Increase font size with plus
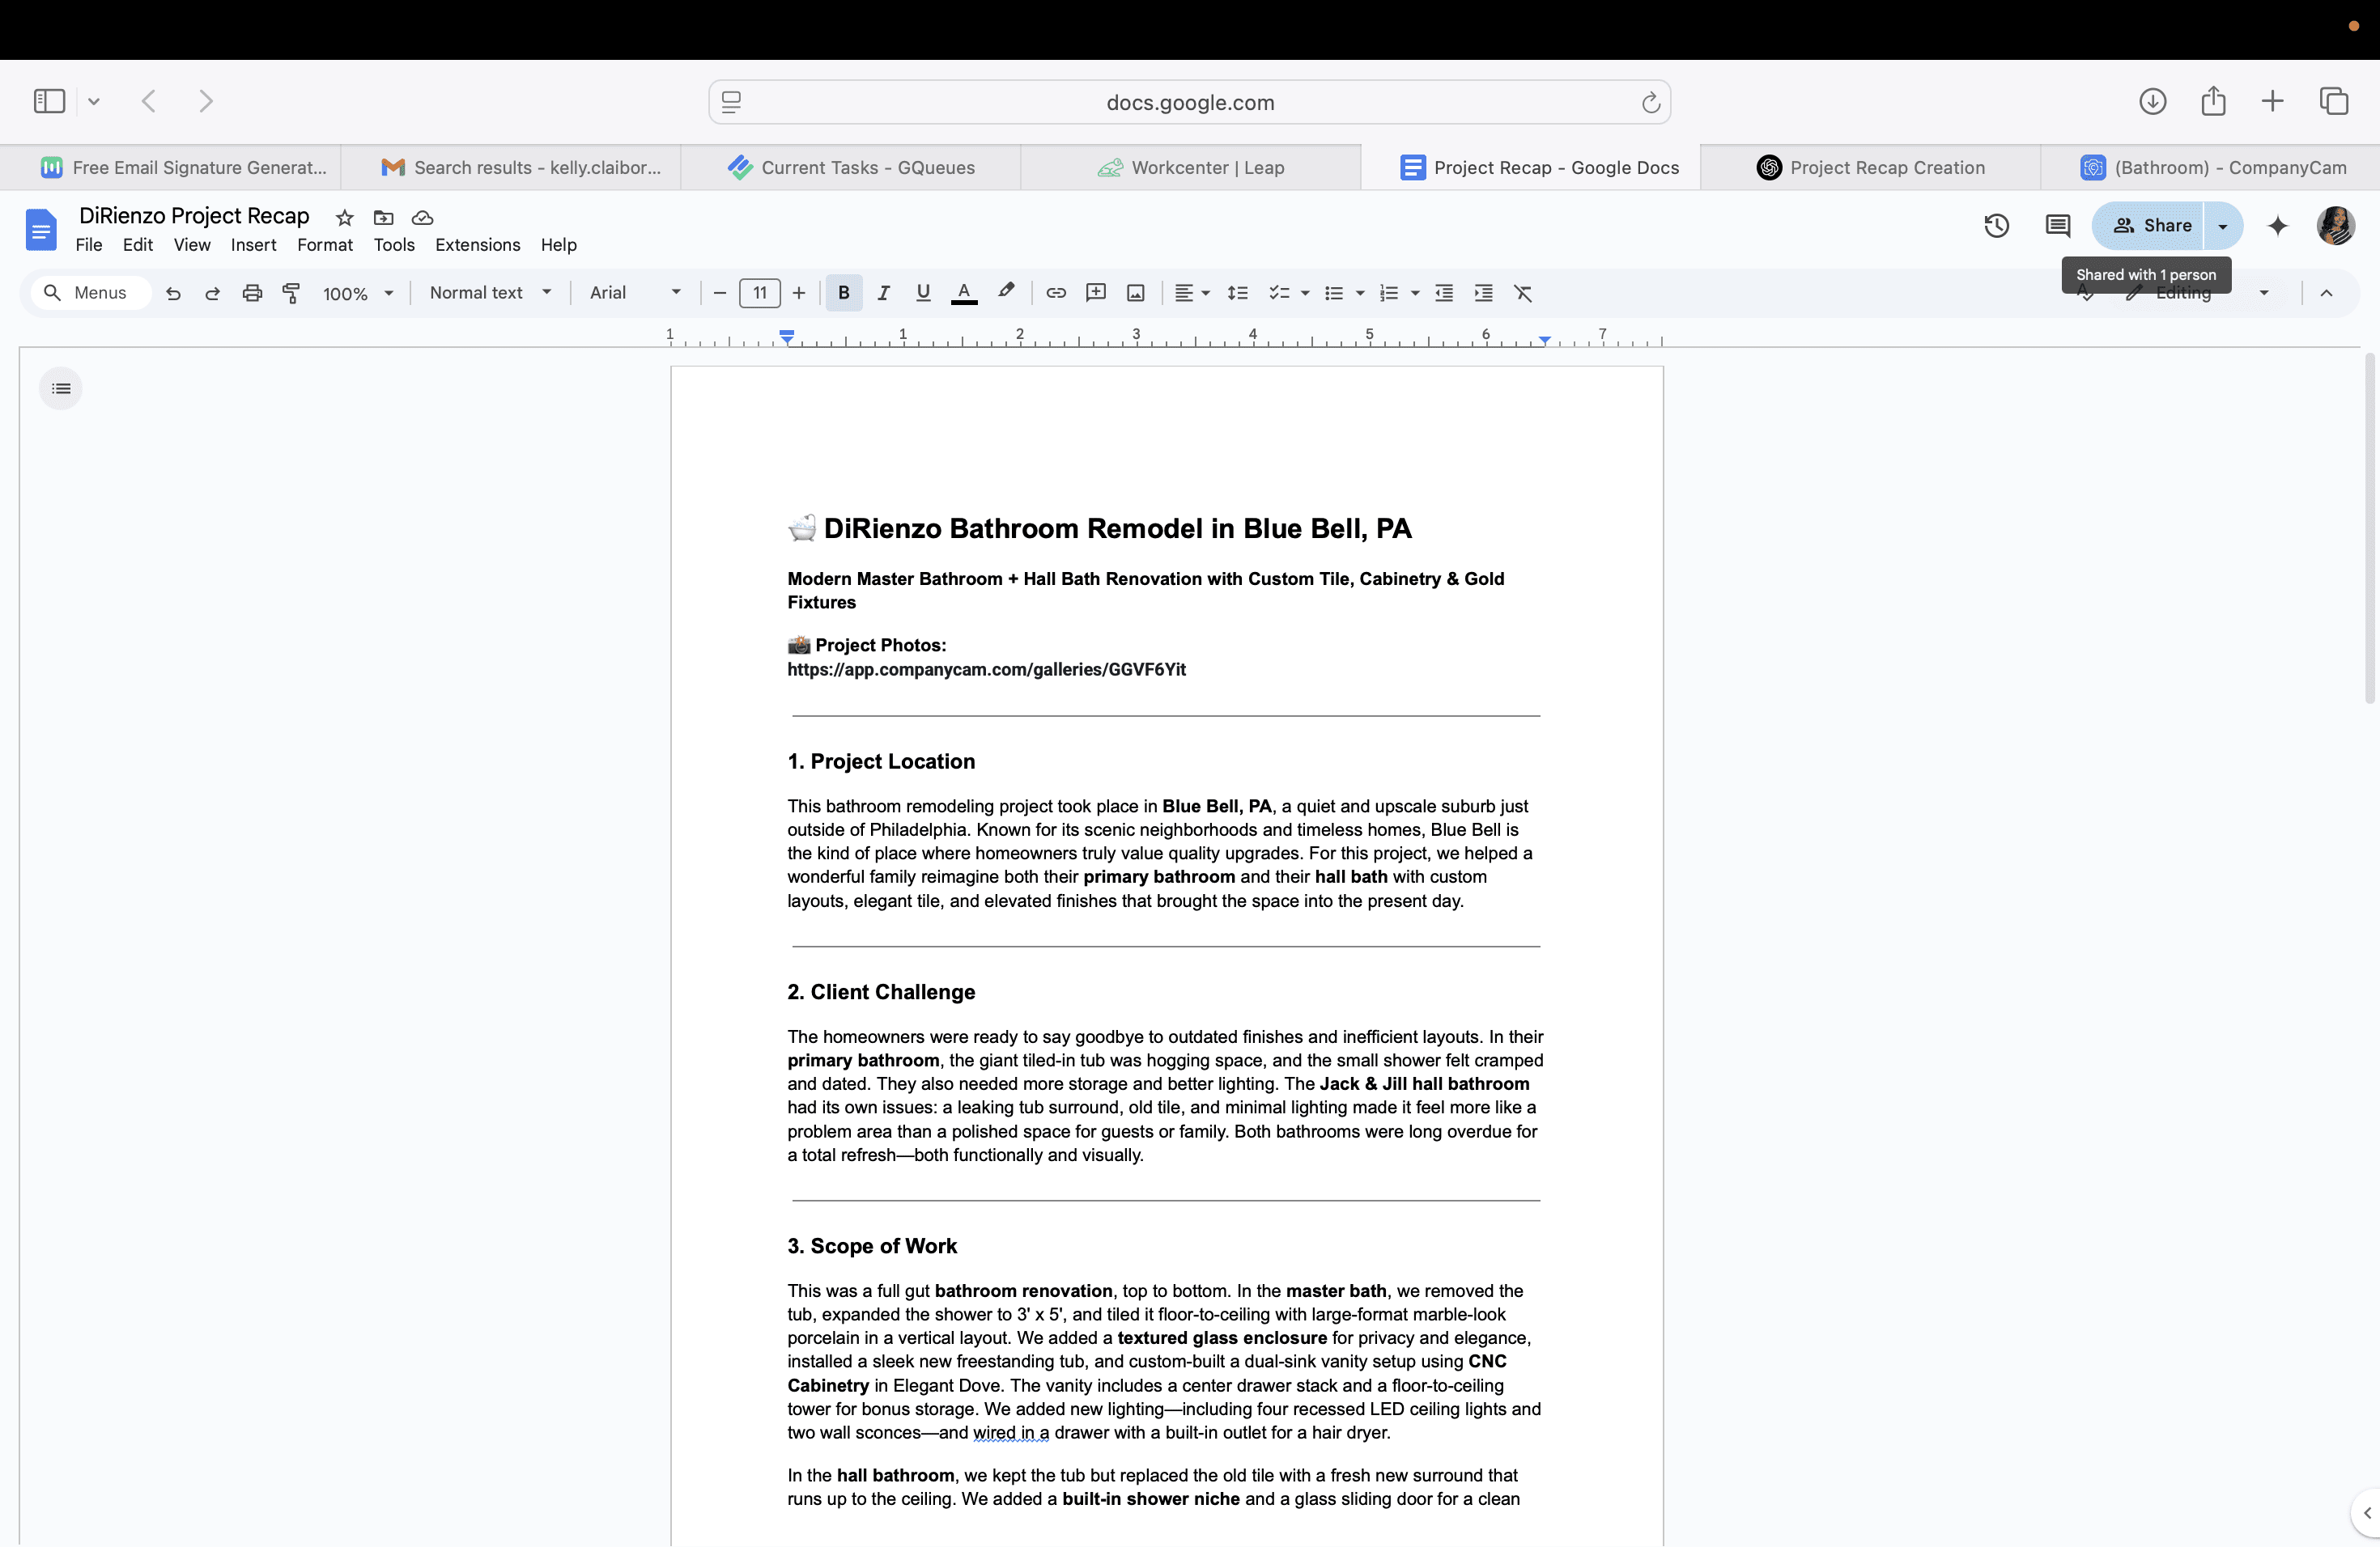This screenshot has width=2380, height=1547. pyautogui.click(x=799, y=293)
